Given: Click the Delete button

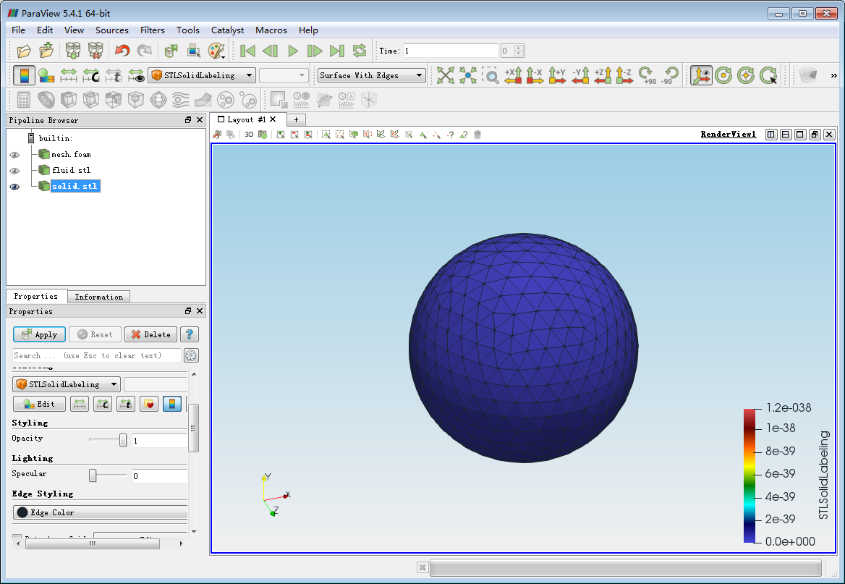Looking at the screenshot, I should click(x=150, y=334).
